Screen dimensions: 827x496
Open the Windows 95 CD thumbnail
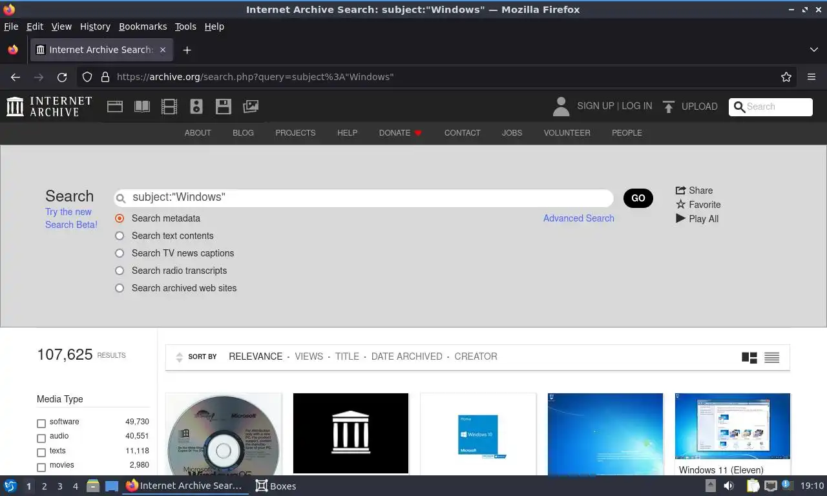click(x=224, y=434)
